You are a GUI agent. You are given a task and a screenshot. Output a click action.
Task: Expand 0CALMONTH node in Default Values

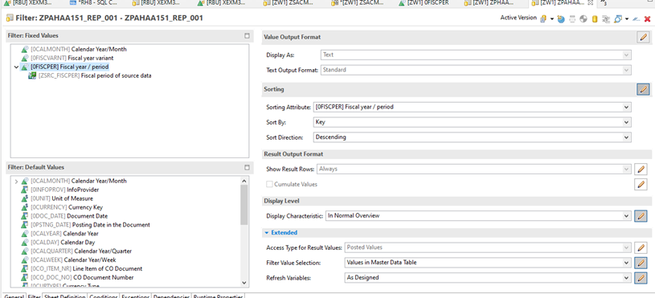click(16, 182)
